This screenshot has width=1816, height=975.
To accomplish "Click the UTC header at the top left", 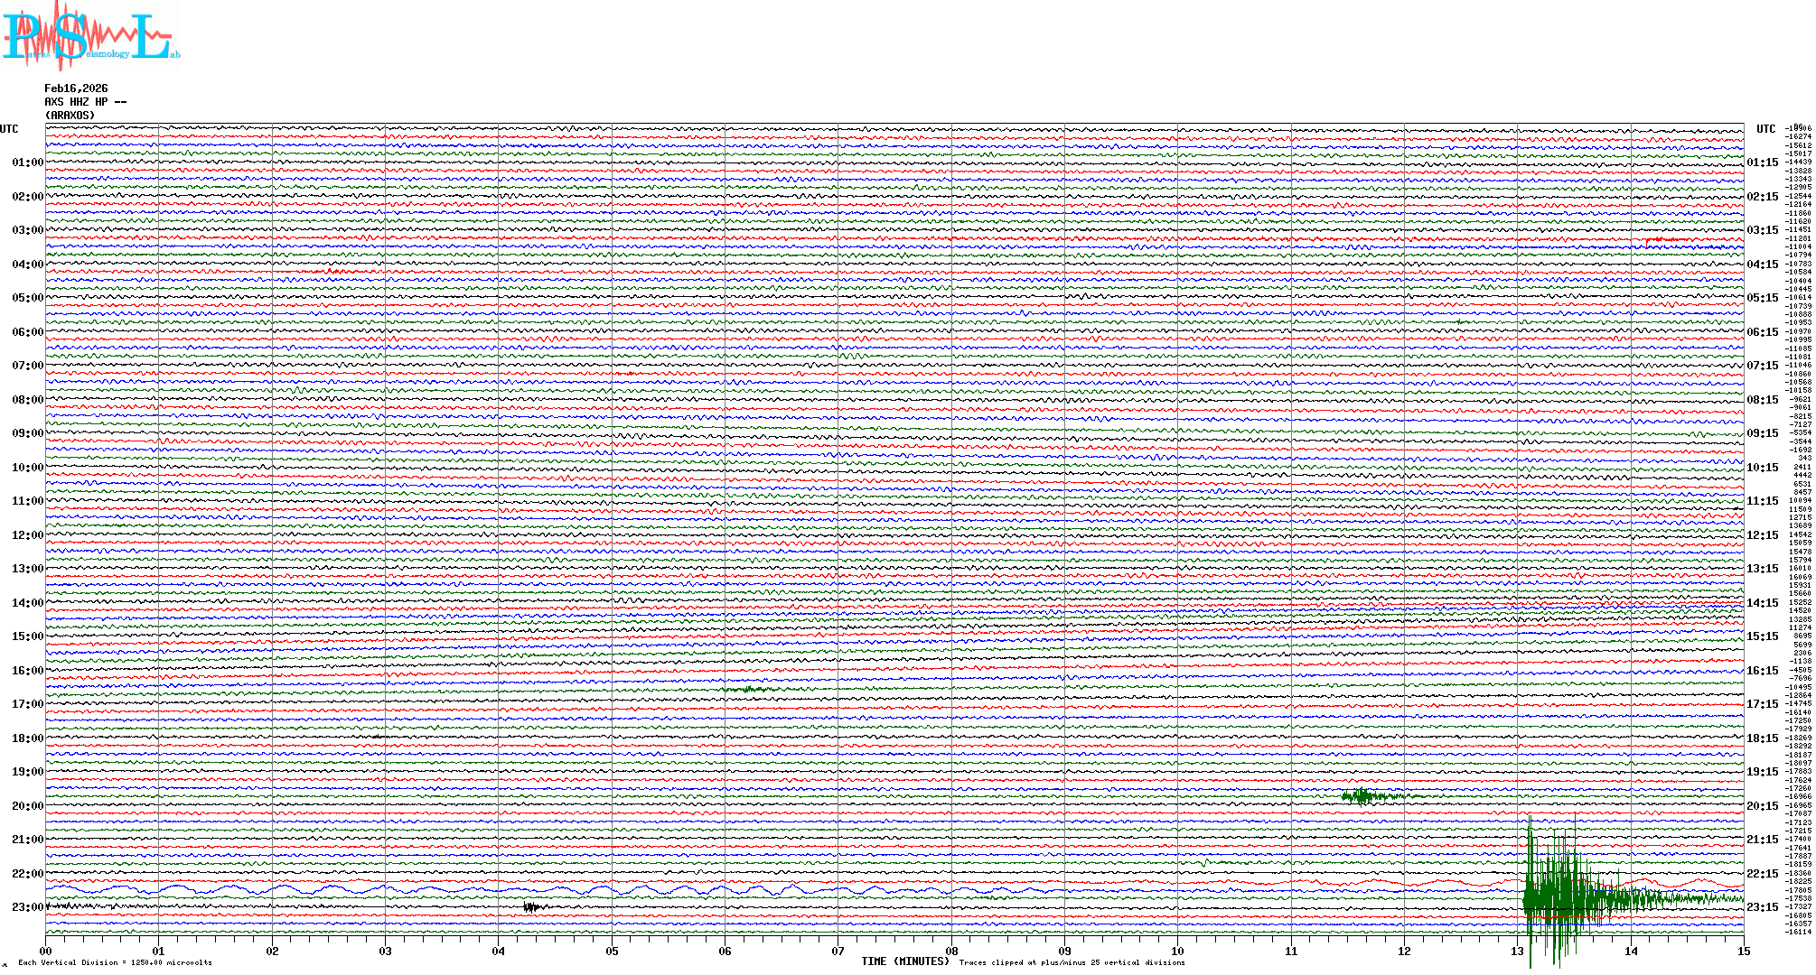I will [x=9, y=129].
